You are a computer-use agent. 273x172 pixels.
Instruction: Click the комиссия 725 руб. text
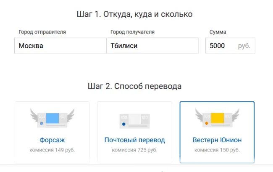[x=134, y=150]
